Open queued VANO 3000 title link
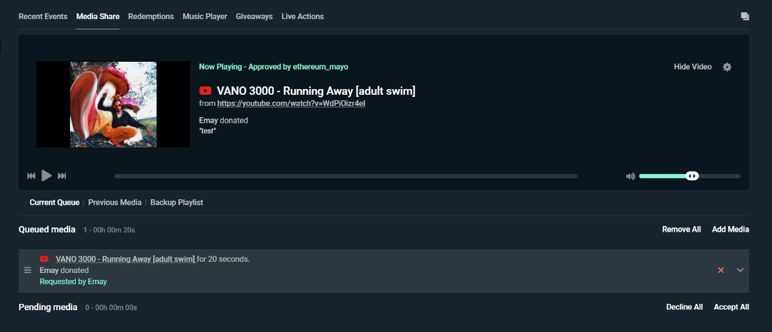 click(125, 259)
